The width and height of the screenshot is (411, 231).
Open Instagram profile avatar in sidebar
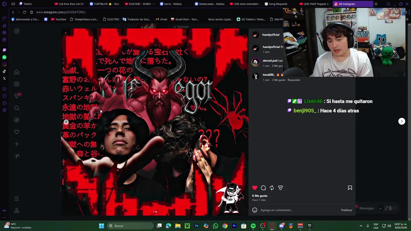click(x=17, y=156)
